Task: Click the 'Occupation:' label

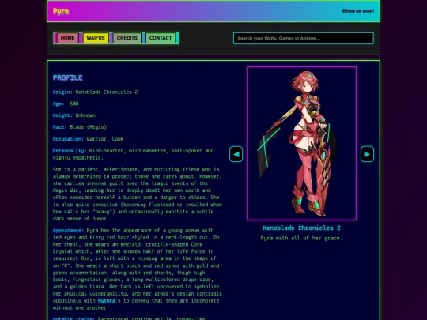Action: point(68,139)
